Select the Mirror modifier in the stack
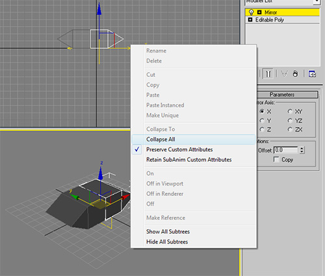Image resolution: width=325 pixels, height=276 pixels. pyautogui.click(x=283, y=12)
